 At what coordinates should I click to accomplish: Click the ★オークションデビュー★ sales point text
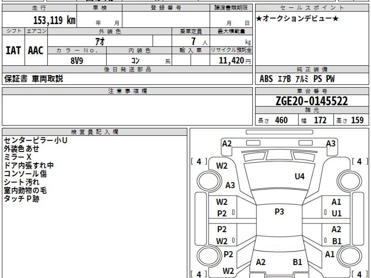(298, 19)
